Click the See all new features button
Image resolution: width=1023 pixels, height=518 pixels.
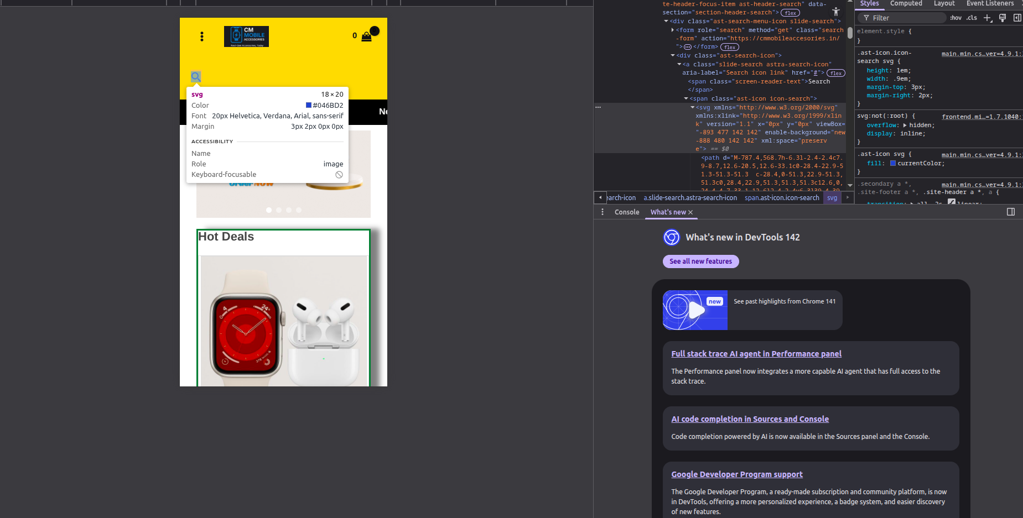(x=700, y=261)
